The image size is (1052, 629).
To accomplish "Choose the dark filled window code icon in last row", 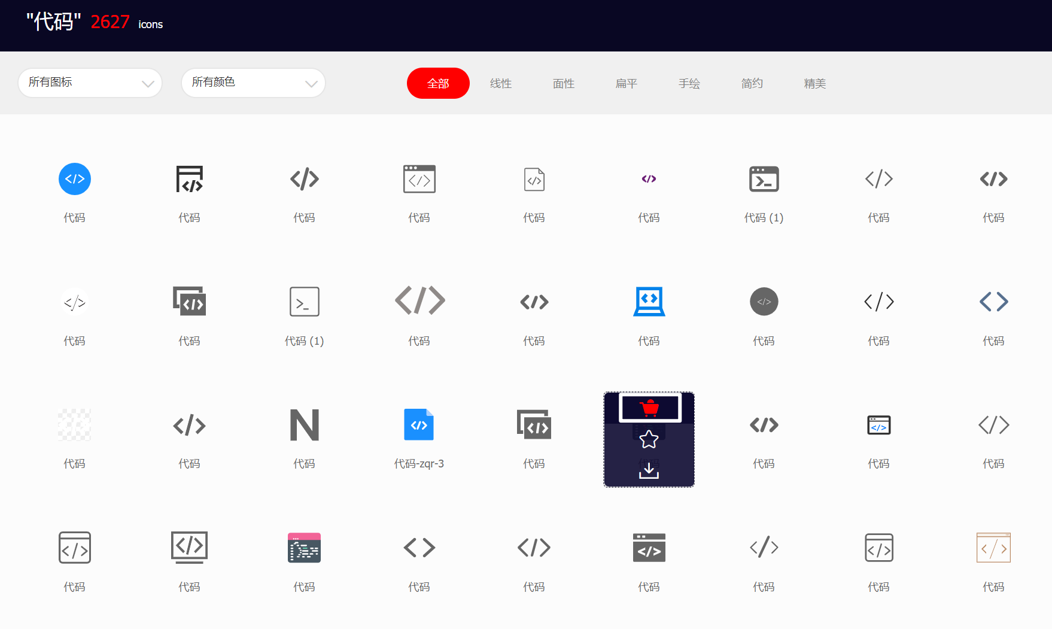I will click(649, 548).
